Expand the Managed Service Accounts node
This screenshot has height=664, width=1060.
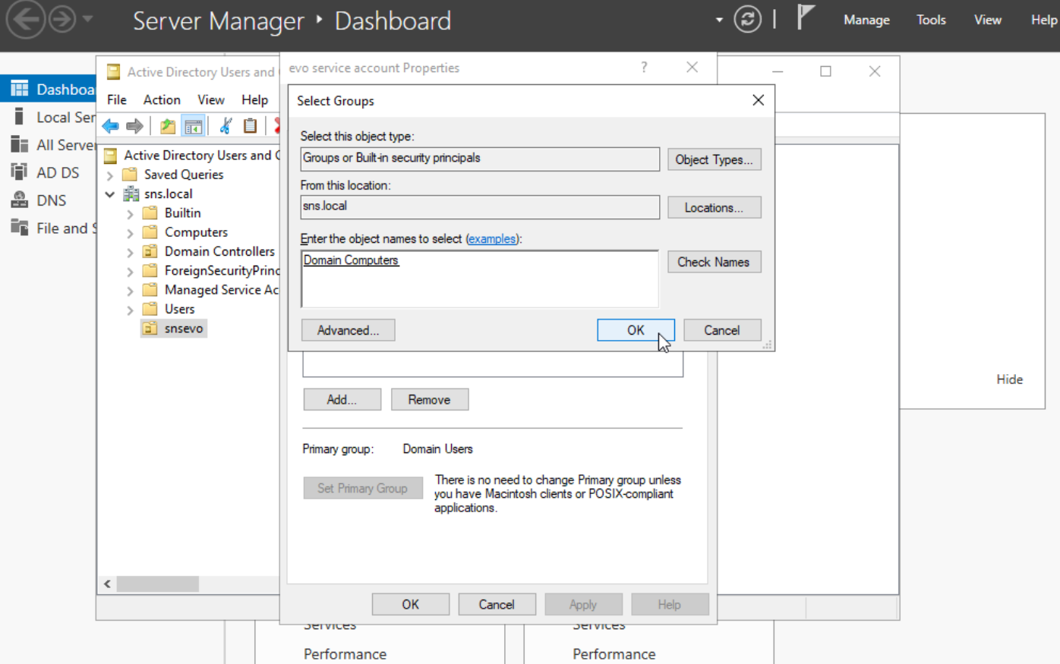[x=130, y=291]
